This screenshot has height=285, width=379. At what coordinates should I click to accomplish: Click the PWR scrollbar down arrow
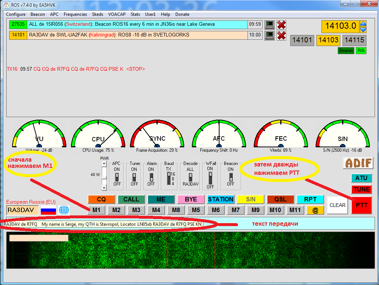[104, 187]
